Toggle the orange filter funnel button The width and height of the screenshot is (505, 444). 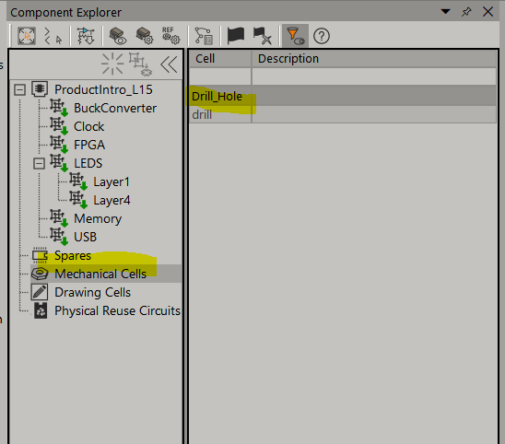pyautogui.click(x=295, y=36)
